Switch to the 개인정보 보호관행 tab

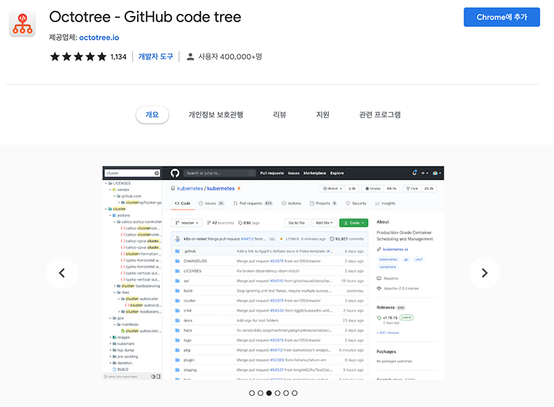click(x=215, y=114)
